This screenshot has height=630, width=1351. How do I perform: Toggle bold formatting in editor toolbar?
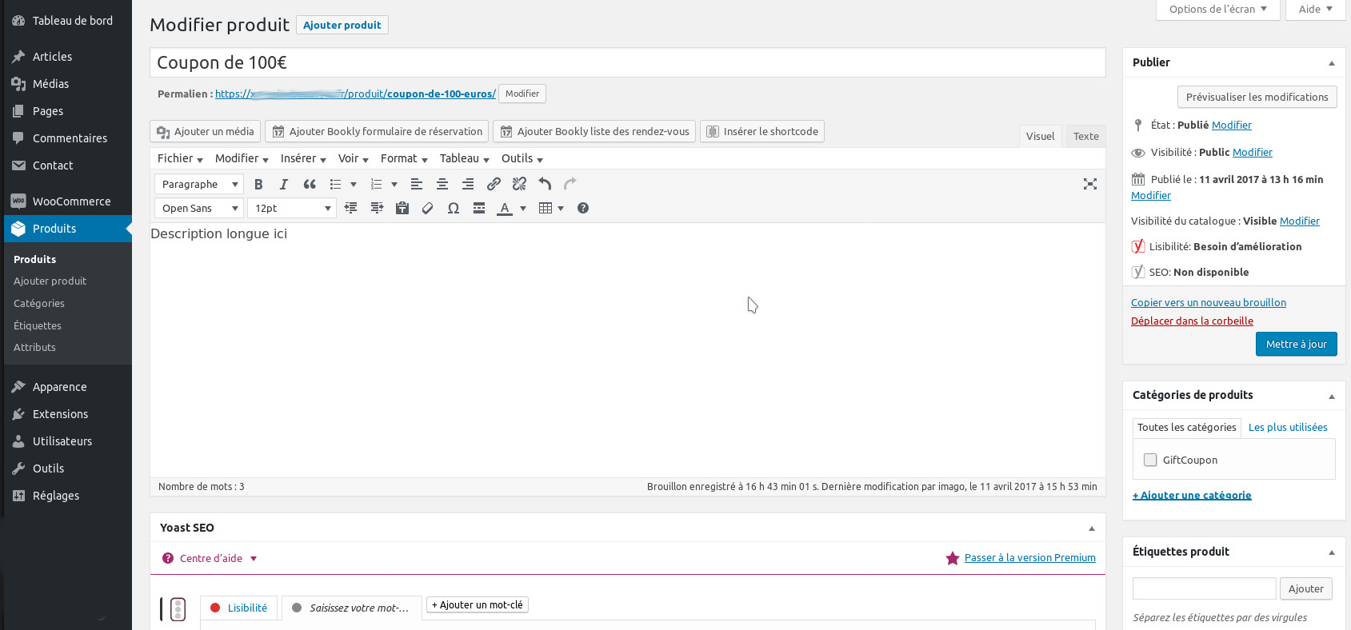(x=258, y=185)
